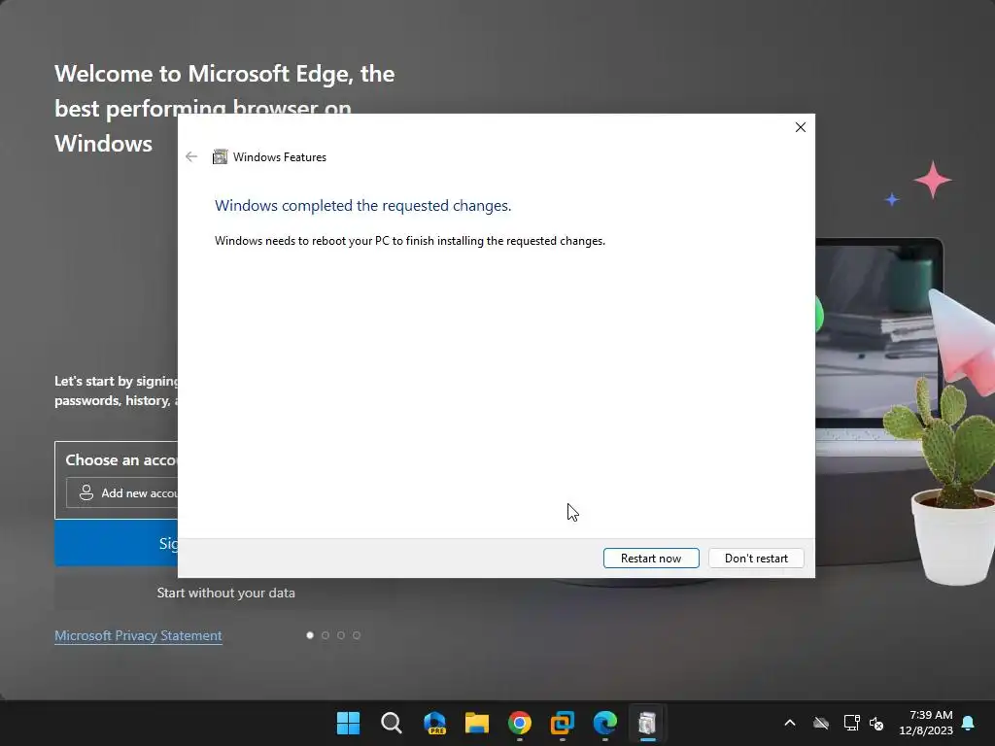
Task: Click the reboot your PC message text
Action: point(410,241)
